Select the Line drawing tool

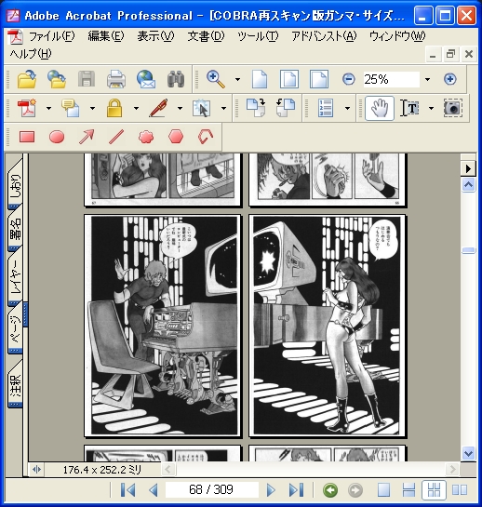116,137
